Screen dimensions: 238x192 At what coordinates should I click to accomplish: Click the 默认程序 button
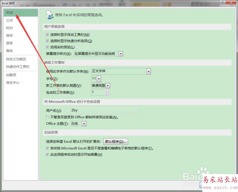[x=116, y=142]
